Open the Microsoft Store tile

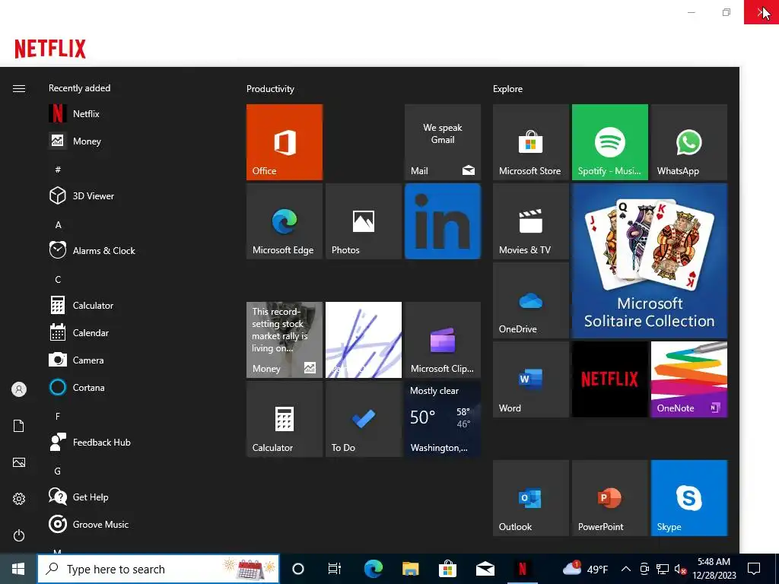point(530,142)
